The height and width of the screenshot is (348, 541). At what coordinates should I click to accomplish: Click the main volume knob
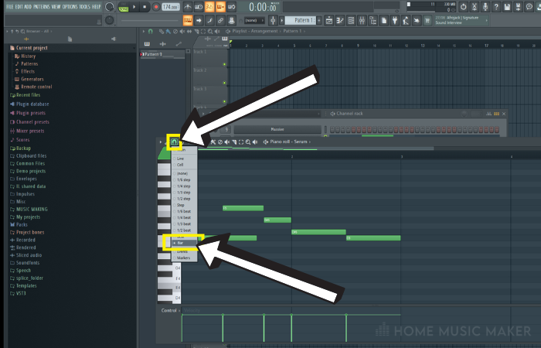tap(110, 6)
